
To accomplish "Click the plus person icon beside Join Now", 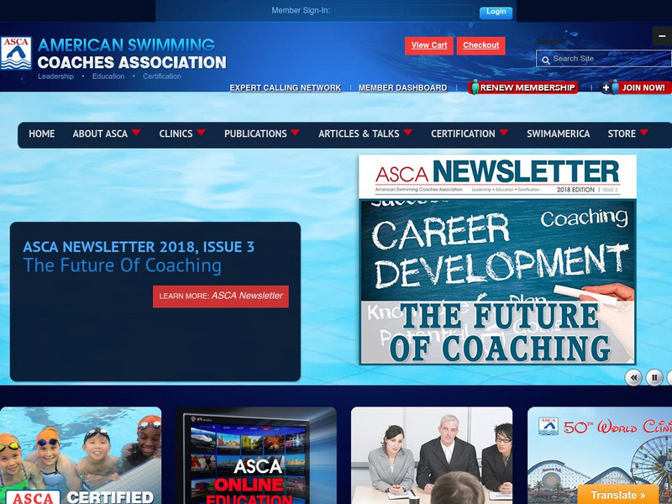I will [611, 87].
